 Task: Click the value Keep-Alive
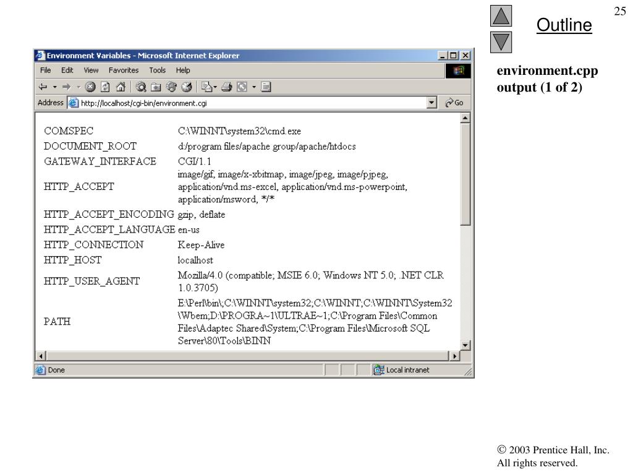[x=201, y=245]
